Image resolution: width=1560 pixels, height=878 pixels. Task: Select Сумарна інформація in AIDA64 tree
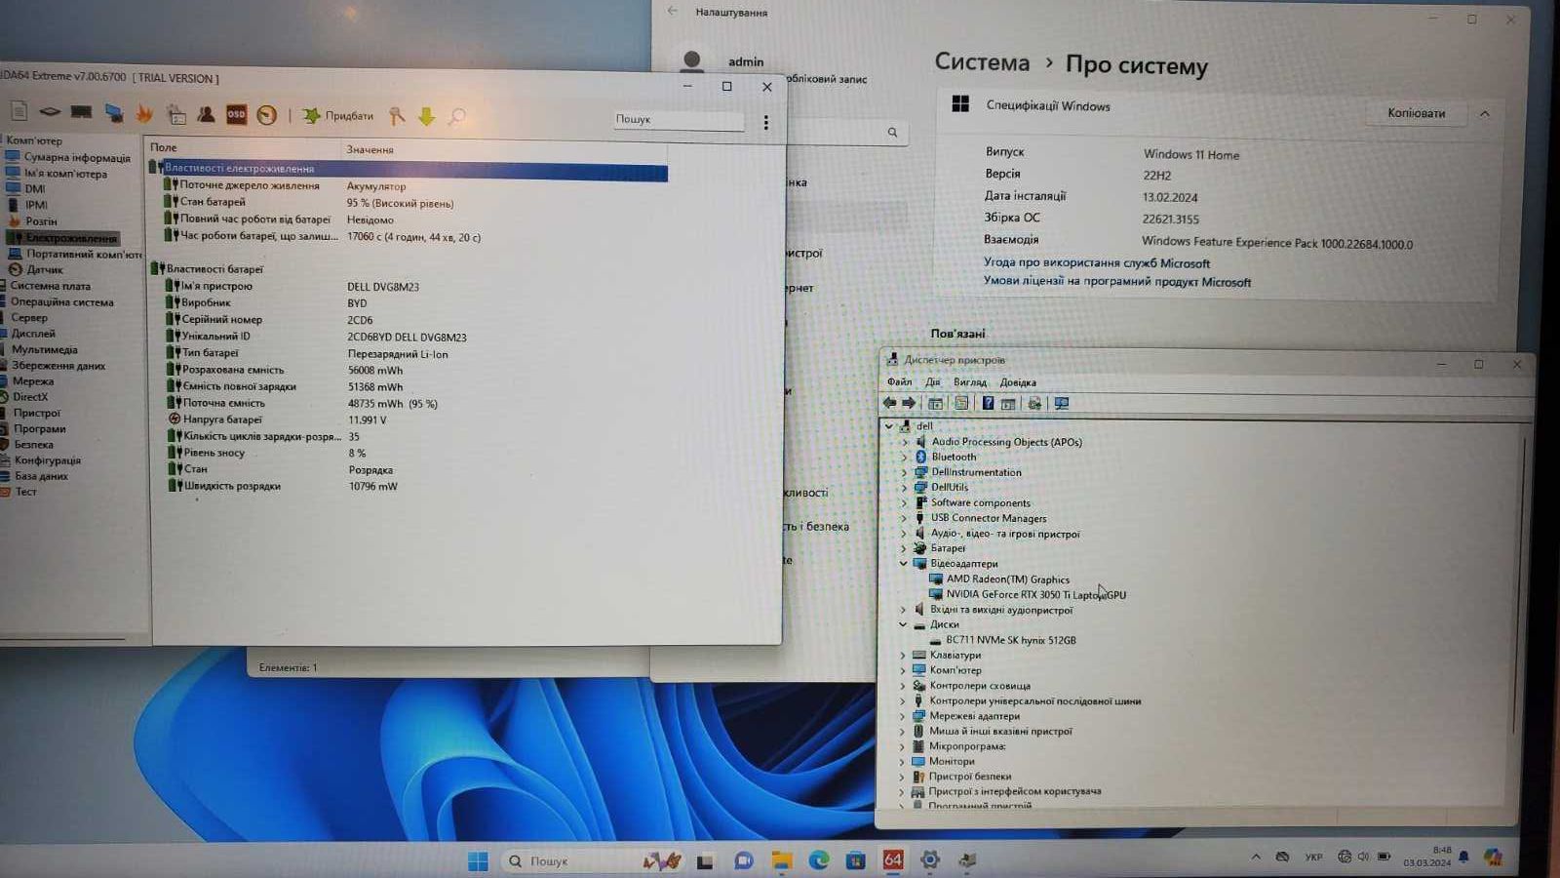point(77,157)
